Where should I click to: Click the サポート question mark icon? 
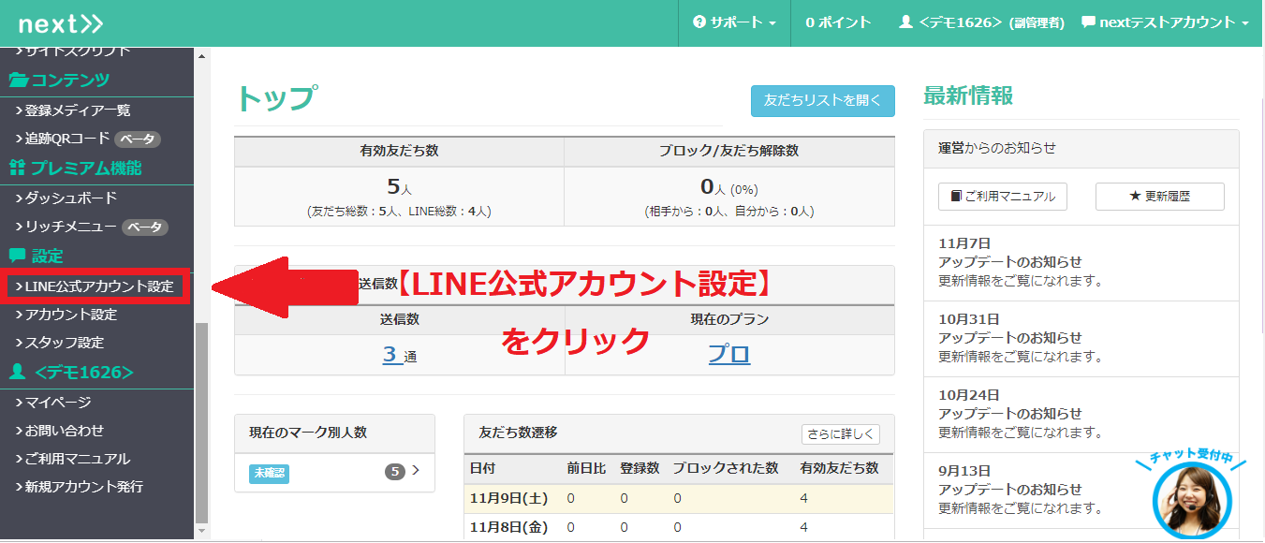tap(699, 22)
